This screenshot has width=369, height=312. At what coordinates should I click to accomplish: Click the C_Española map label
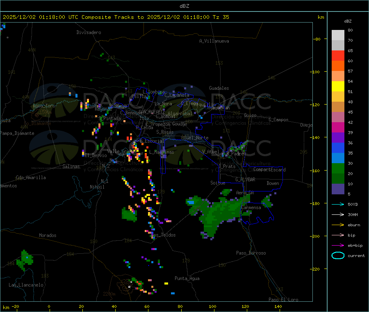coord(177,95)
